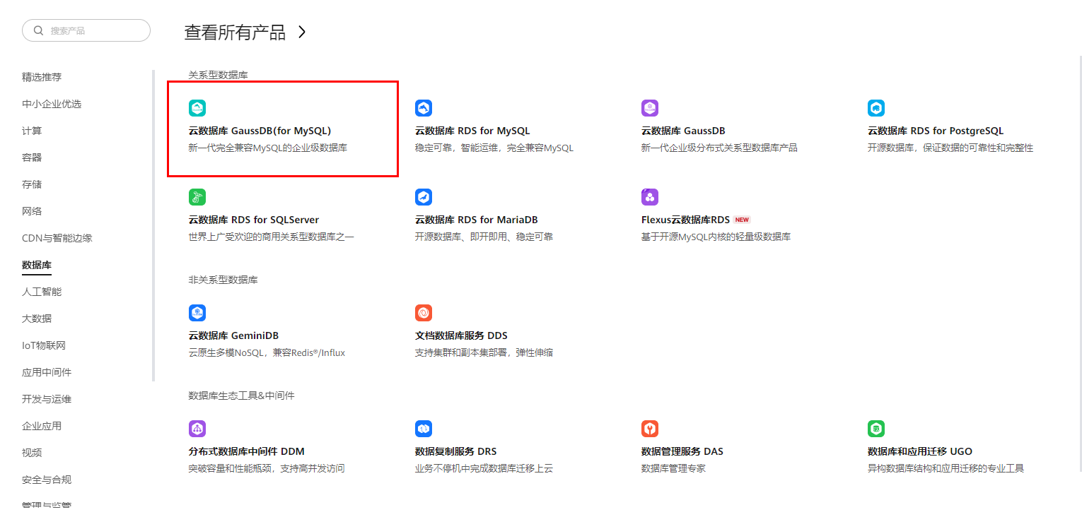
Task: Click the 支持集群和副本集部署，弹性伸缩 description
Action: pos(484,353)
